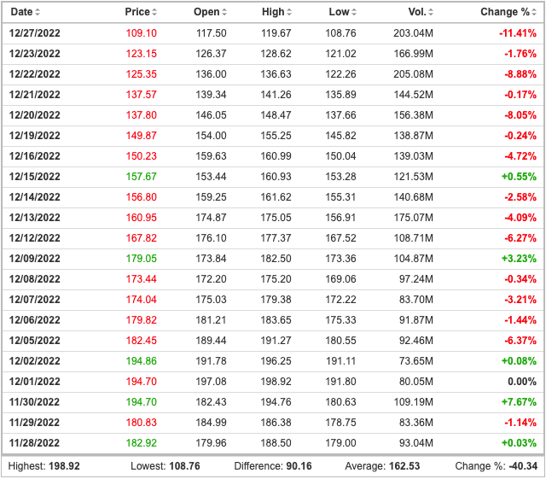
Task: Select the 11/30/2022 date cell
Action: point(34,402)
